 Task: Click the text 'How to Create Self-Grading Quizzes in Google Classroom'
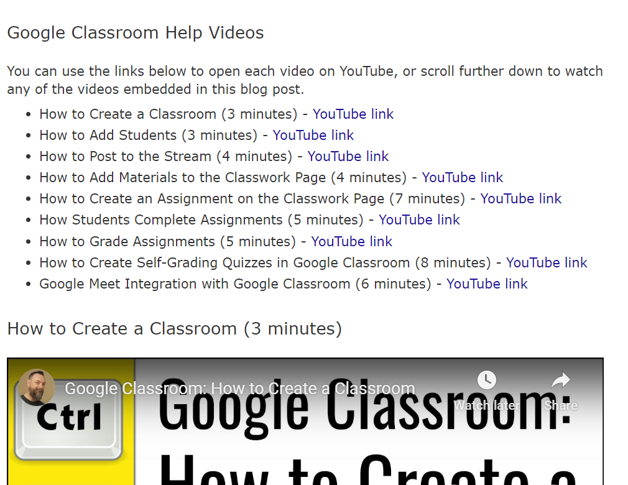point(224,263)
